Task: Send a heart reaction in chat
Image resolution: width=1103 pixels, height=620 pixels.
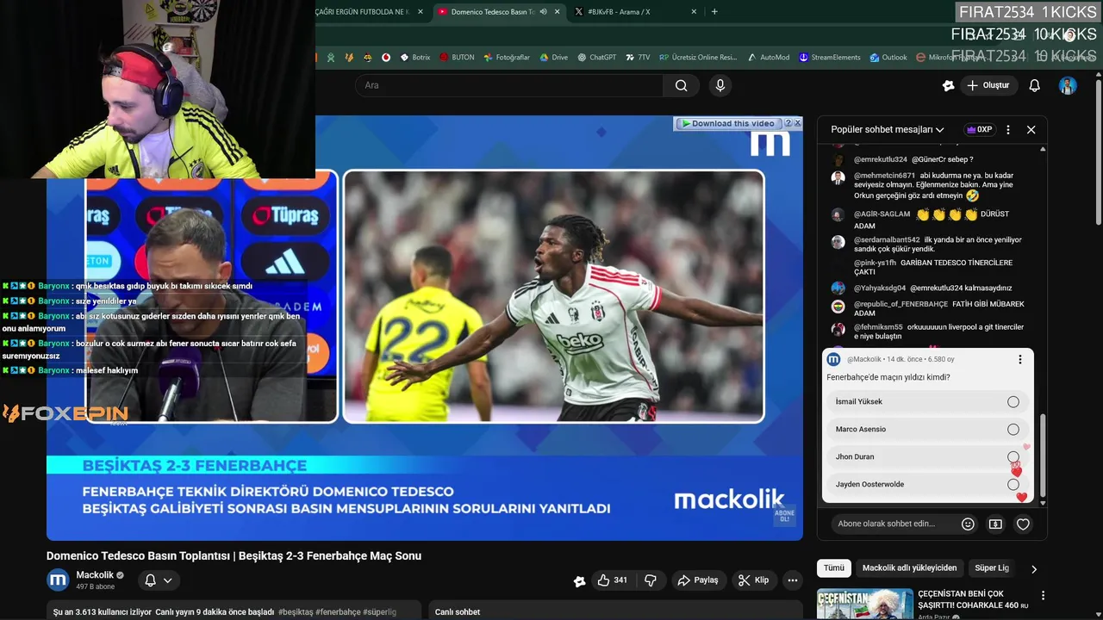Action: coord(1023,524)
